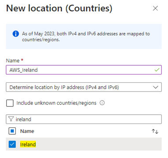Viewport: 168px width, 158px height.
Task: Click the blue info icon in banner
Action: 16,34
